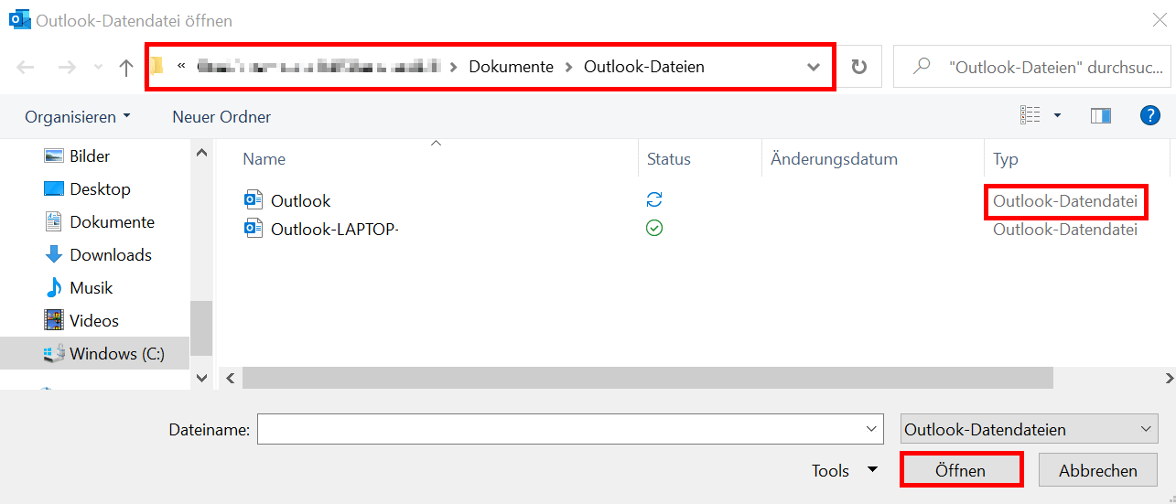Screen dimensions: 1176x504
Task: Click the Outlook-Dateien breadcrumb segment
Action: tap(644, 67)
